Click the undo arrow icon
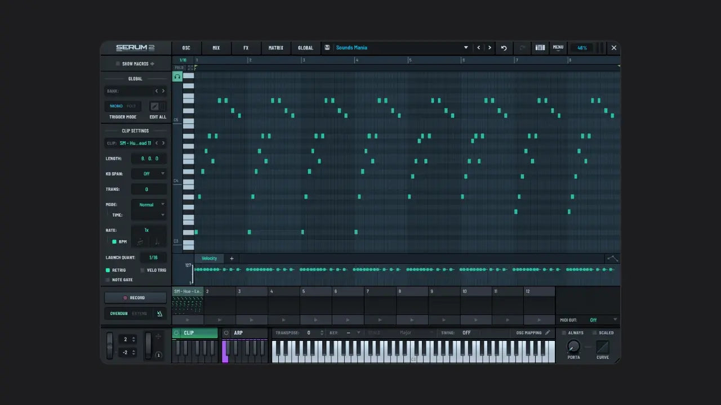The image size is (721, 405). click(504, 48)
